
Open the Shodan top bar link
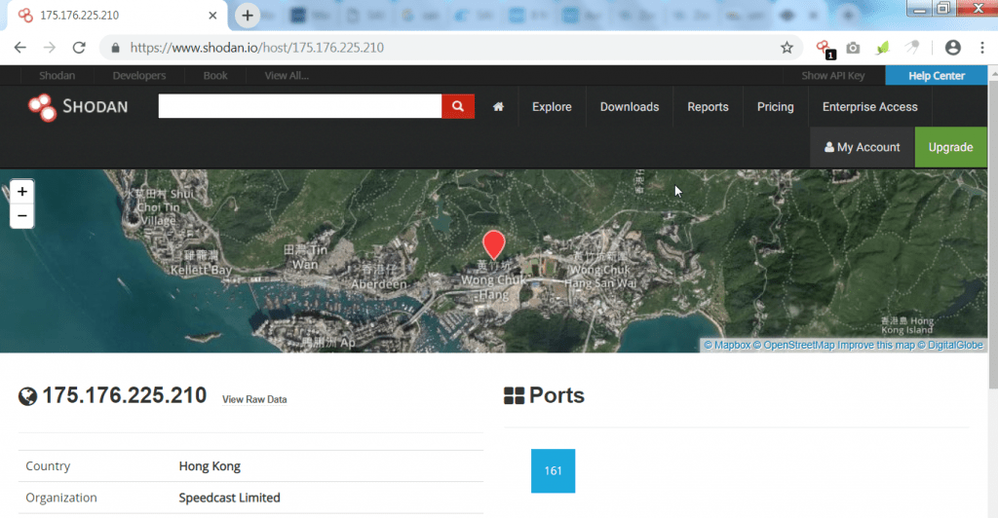coord(57,76)
